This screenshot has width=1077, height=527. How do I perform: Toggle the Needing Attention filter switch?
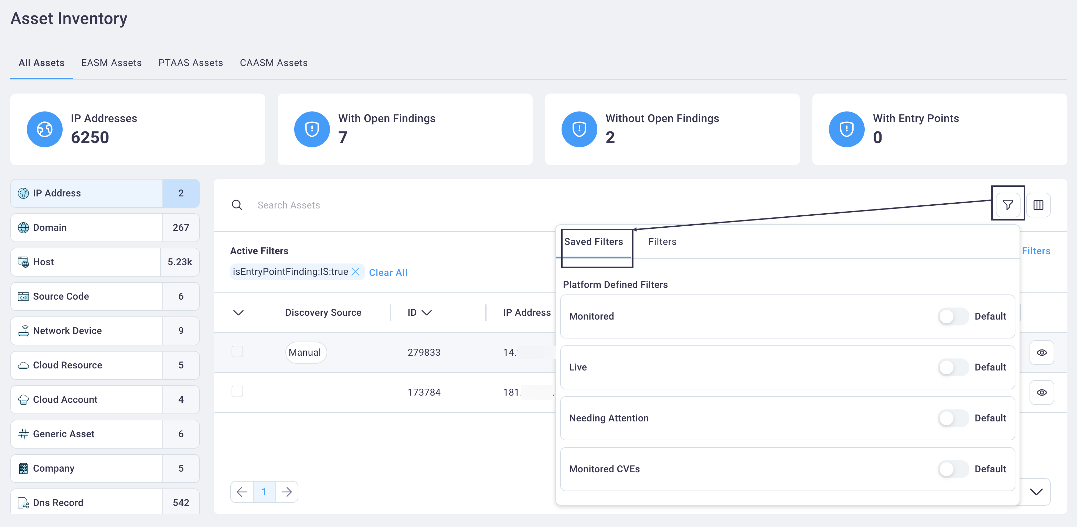[953, 418]
